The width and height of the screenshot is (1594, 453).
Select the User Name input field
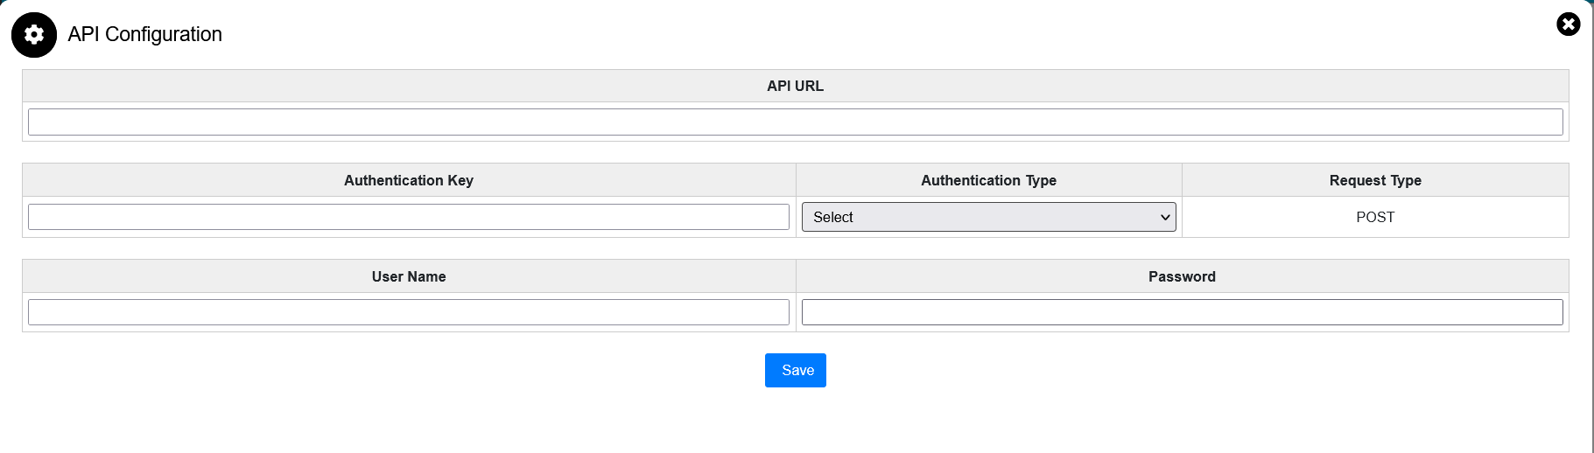(x=408, y=312)
